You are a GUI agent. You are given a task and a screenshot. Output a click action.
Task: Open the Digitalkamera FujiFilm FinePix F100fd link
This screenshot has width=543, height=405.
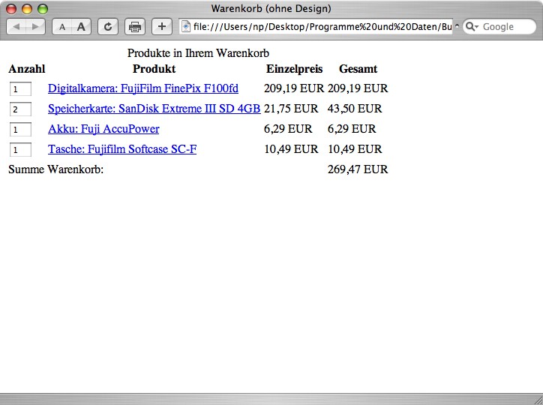(x=143, y=88)
